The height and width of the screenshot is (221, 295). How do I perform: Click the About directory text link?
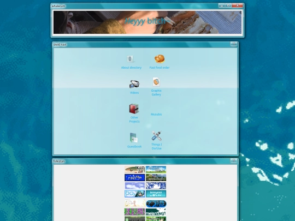point(131,68)
